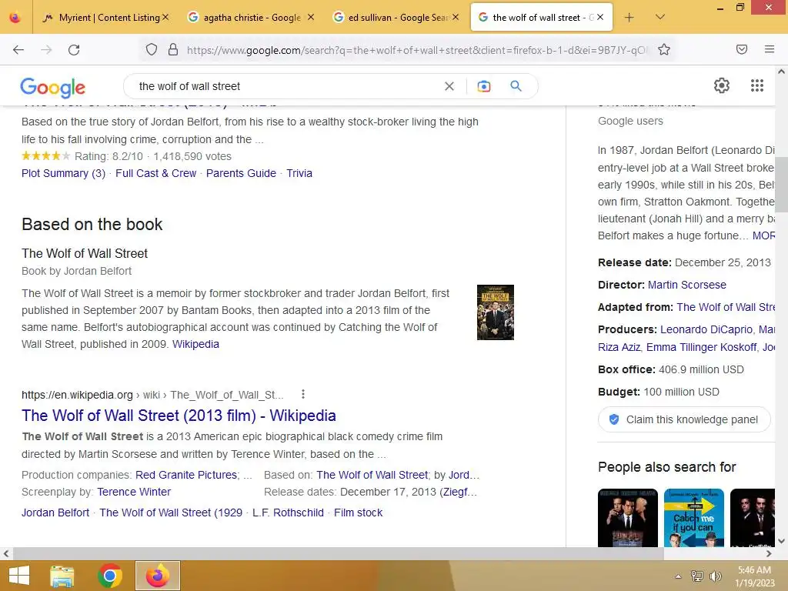Switch to the Myrient Content Listing tab
The width and height of the screenshot is (788, 591).
coord(106,18)
